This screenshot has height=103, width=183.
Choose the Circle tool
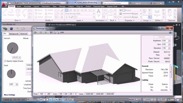click(x=18, y=12)
